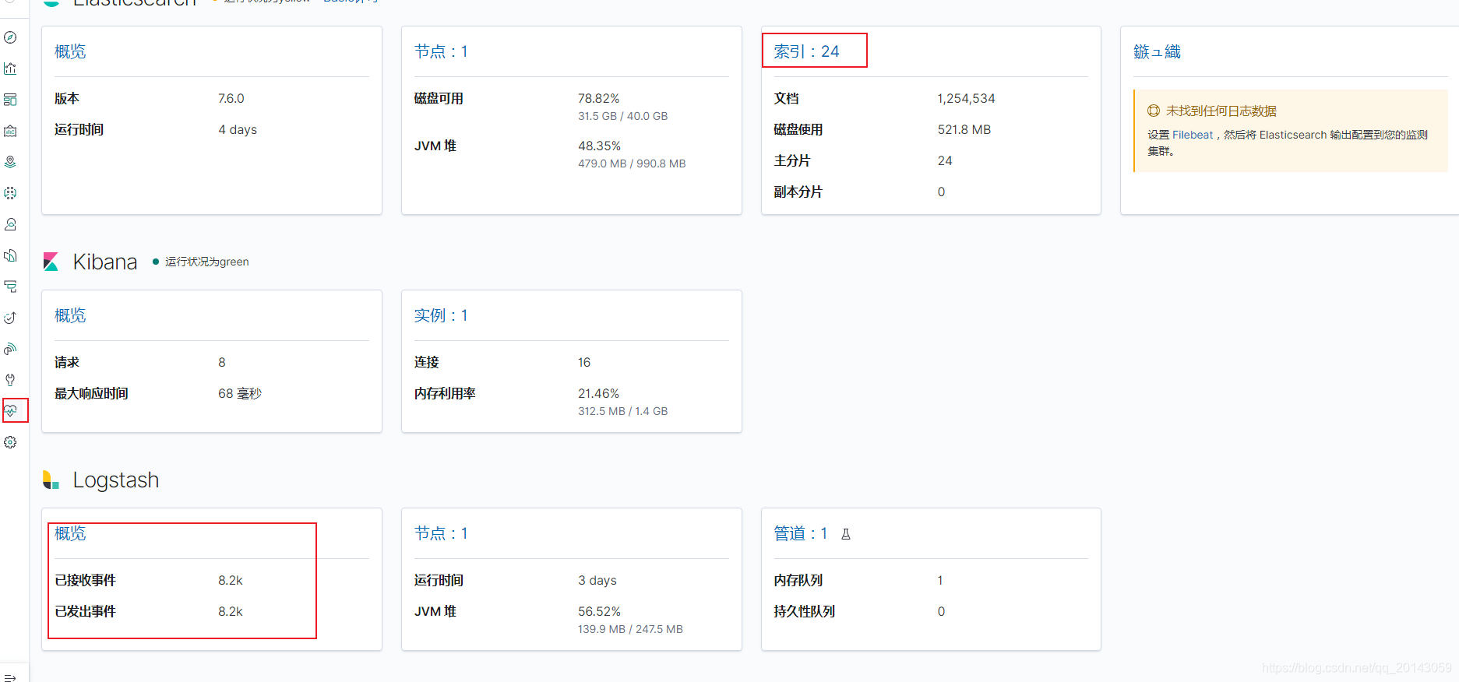The width and height of the screenshot is (1459, 682).
Task: Open the Kibana 实例: 1 link
Action: [441, 315]
